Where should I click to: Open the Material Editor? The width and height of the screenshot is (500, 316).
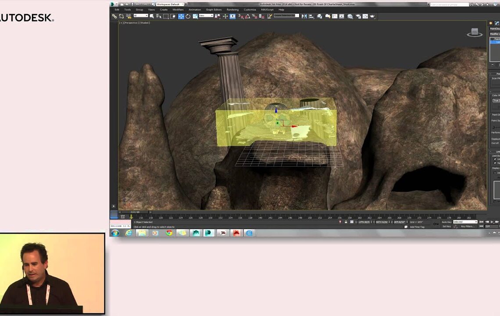[349, 16]
